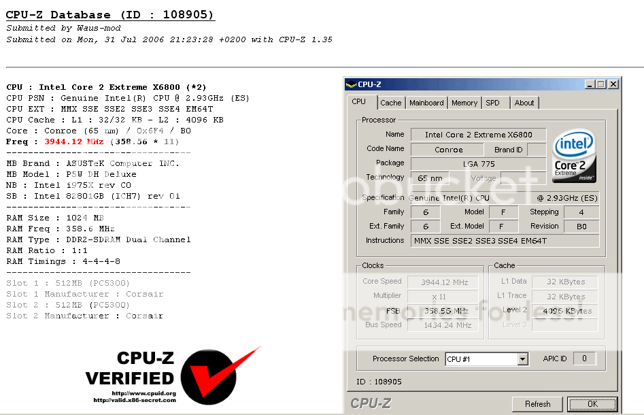Screen dimensions: 644x415
Task: View the About tab
Action: (x=524, y=102)
